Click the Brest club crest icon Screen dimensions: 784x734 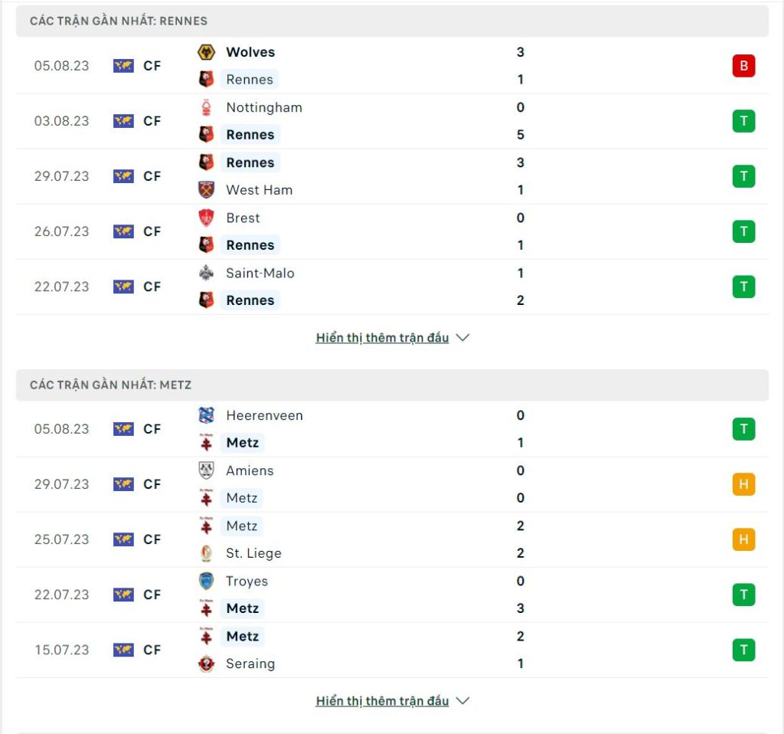[206, 218]
